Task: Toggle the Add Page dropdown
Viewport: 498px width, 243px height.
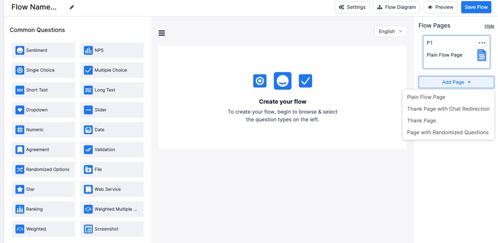Action: pos(456,82)
